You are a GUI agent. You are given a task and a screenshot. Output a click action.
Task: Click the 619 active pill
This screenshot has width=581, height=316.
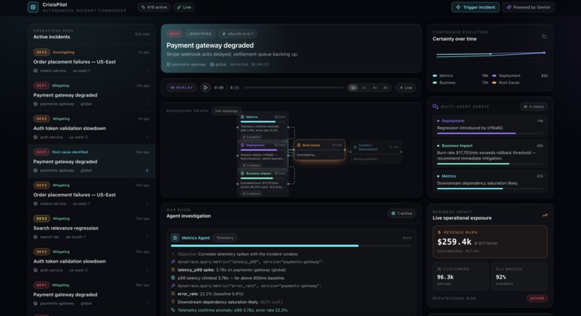(x=154, y=7)
